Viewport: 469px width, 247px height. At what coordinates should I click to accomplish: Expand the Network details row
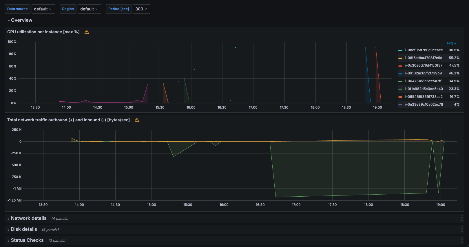click(29, 218)
